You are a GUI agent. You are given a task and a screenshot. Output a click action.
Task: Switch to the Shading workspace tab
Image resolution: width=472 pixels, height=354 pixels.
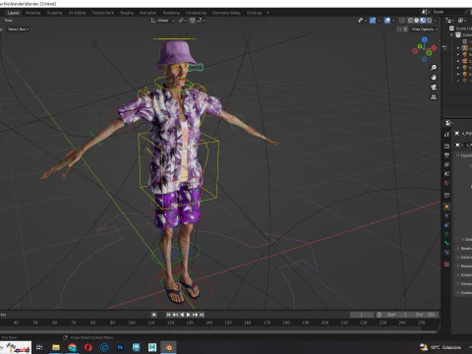pos(127,13)
